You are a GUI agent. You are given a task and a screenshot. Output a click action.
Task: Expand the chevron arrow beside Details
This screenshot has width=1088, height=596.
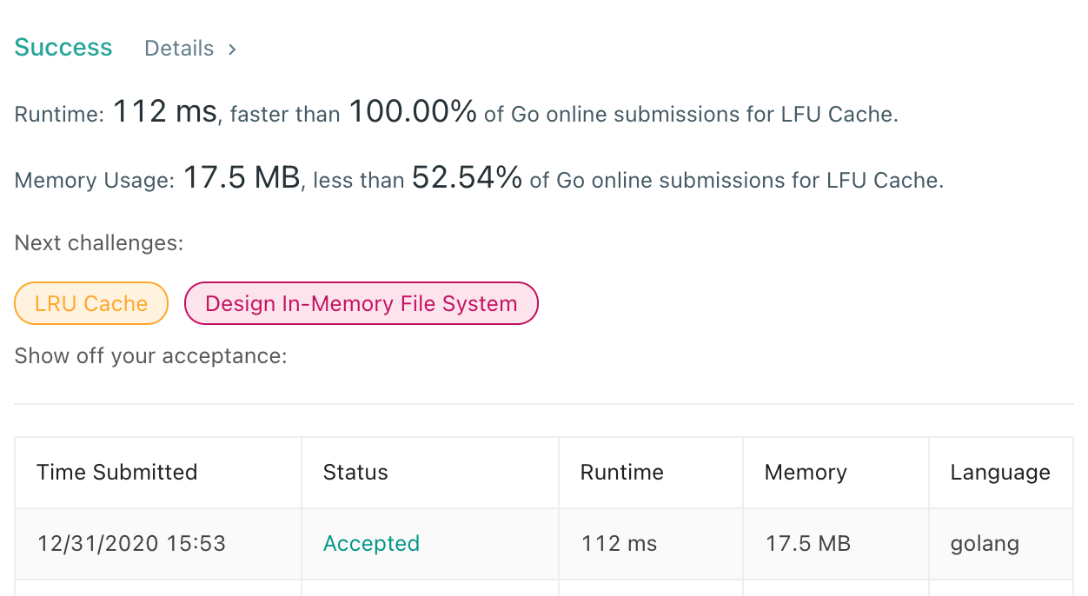coord(232,50)
